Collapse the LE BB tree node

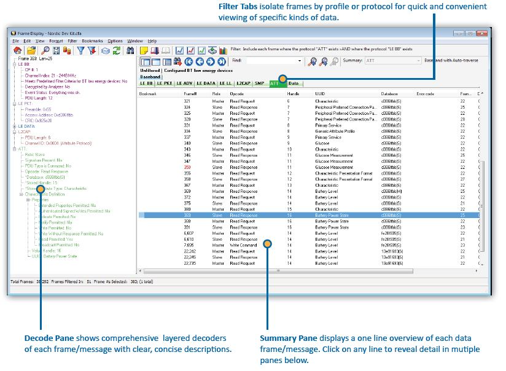pos(15,64)
